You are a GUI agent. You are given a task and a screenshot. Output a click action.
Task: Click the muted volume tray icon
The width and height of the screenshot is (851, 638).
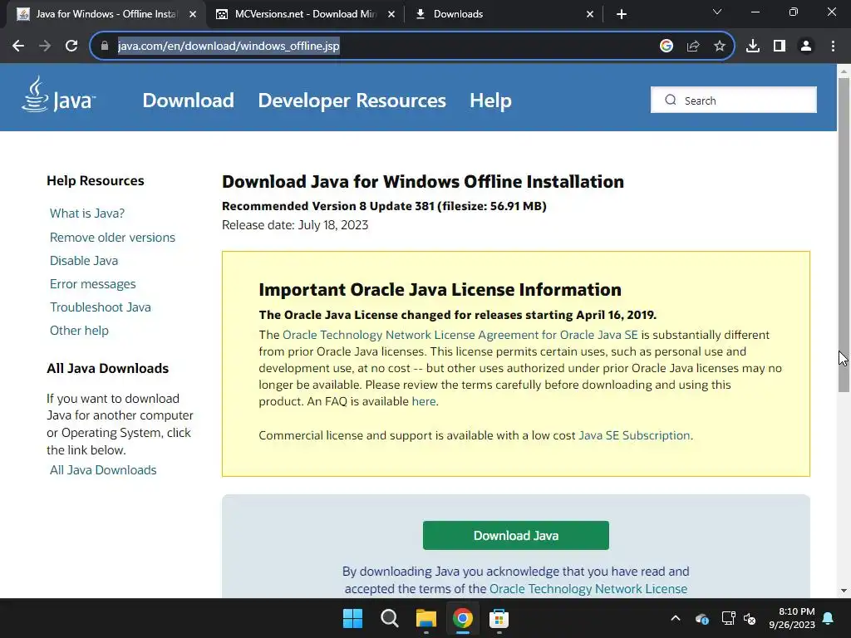click(750, 618)
